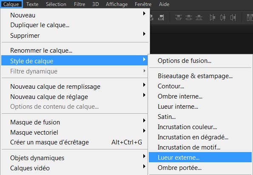Open the Texte menu

(32, 4)
